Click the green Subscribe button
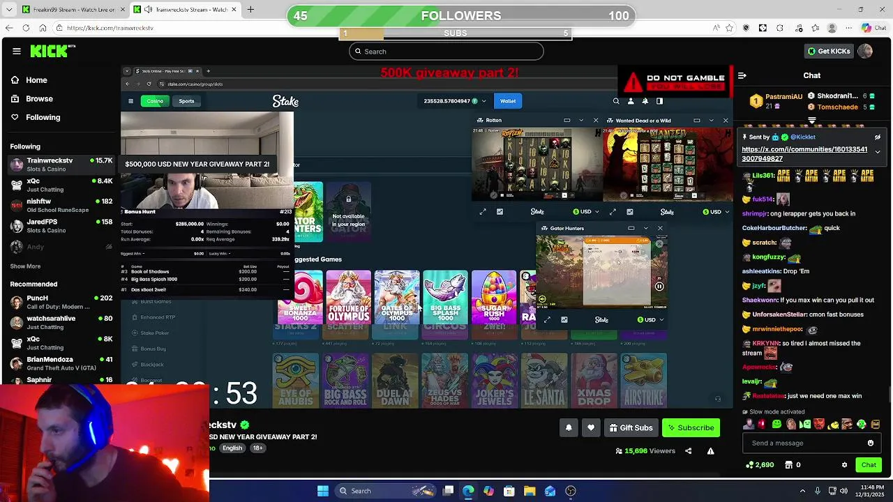 click(691, 427)
